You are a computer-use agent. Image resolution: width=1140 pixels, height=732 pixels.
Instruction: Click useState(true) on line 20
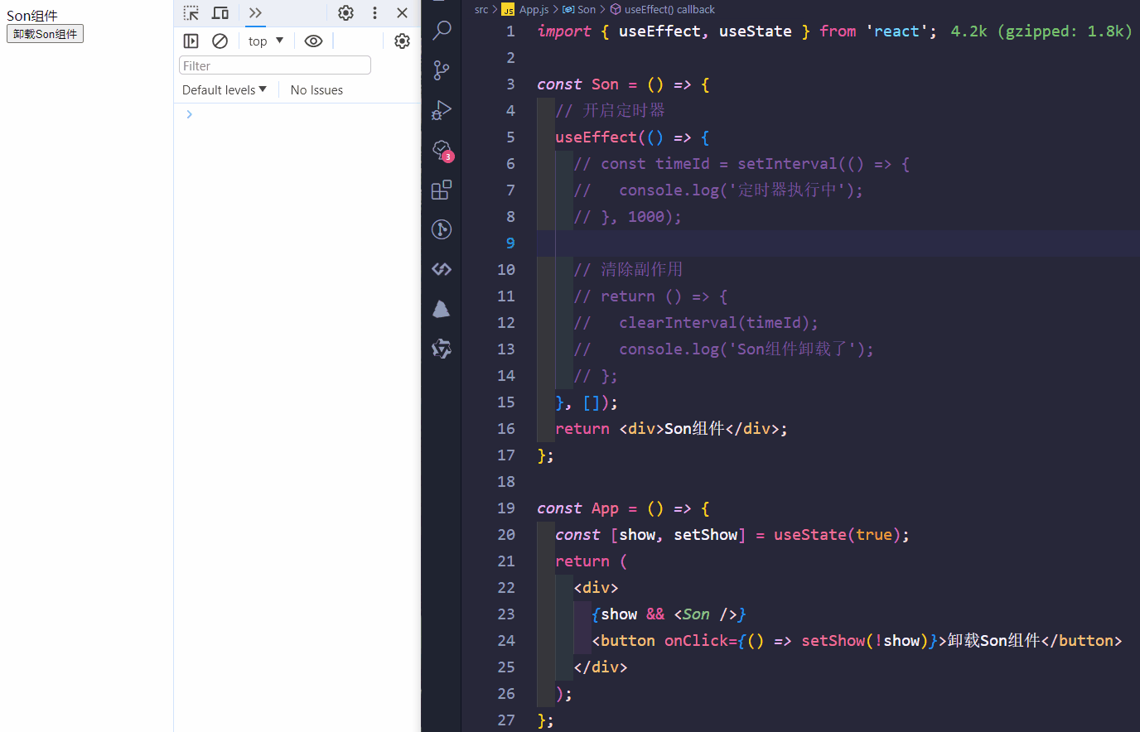click(838, 535)
